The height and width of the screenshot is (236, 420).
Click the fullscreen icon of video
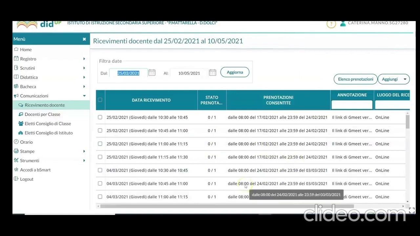coord(412,210)
